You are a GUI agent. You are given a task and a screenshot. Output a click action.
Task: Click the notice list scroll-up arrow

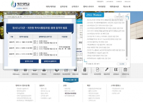pyautogui.click(x=127, y=20)
